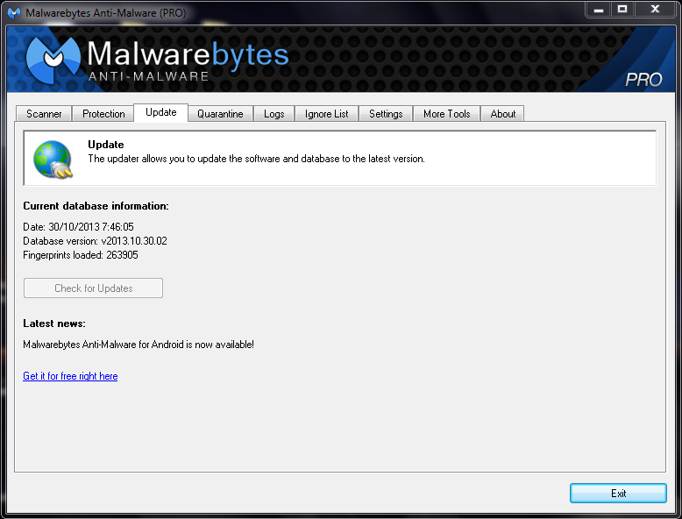The height and width of the screenshot is (519, 682).
Task: Click the Malwarebytes logo in the banner
Action: coord(158,60)
